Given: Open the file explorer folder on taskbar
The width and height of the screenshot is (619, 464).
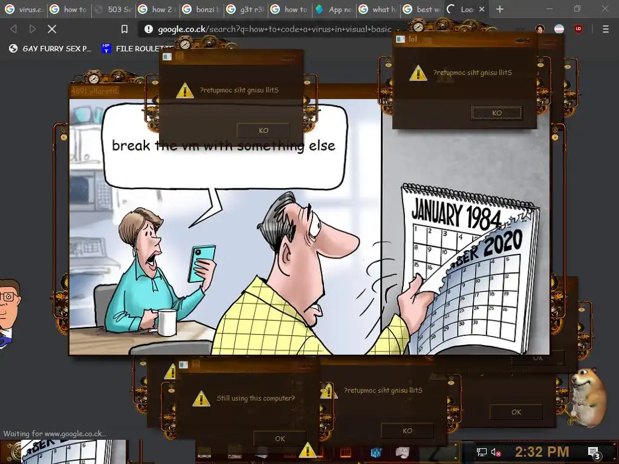Looking at the screenshot, I should tap(204, 452).
